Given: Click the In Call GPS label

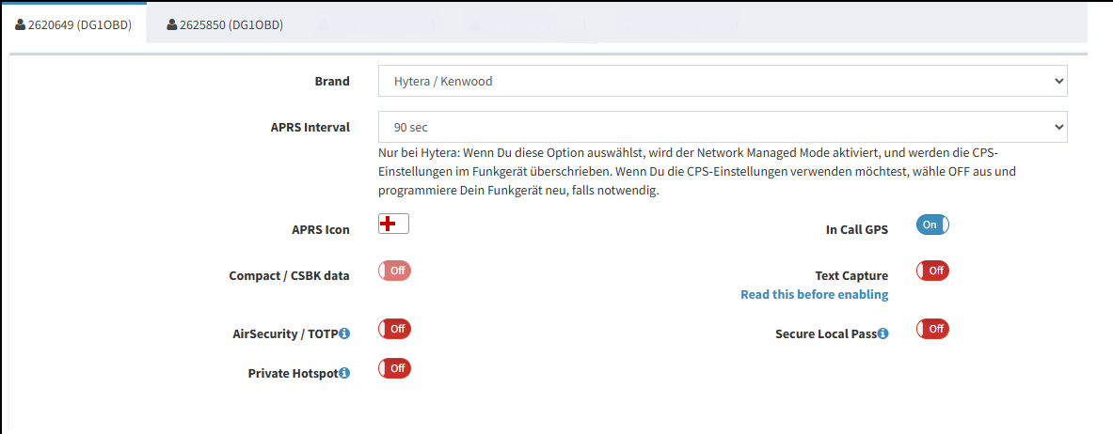Looking at the screenshot, I should (856, 229).
